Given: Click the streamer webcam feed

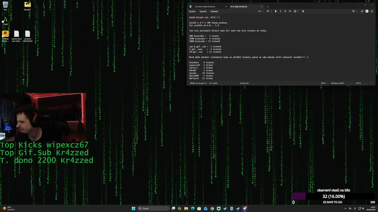Looking at the screenshot, I should (43, 117).
